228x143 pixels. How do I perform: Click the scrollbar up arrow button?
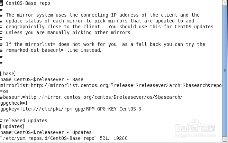225,2
